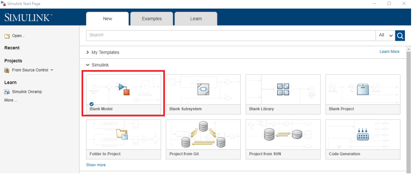The width and height of the screenshot is (416, 177).
Task: Collapse the Simulink templates section
Action: coord(97,65)
